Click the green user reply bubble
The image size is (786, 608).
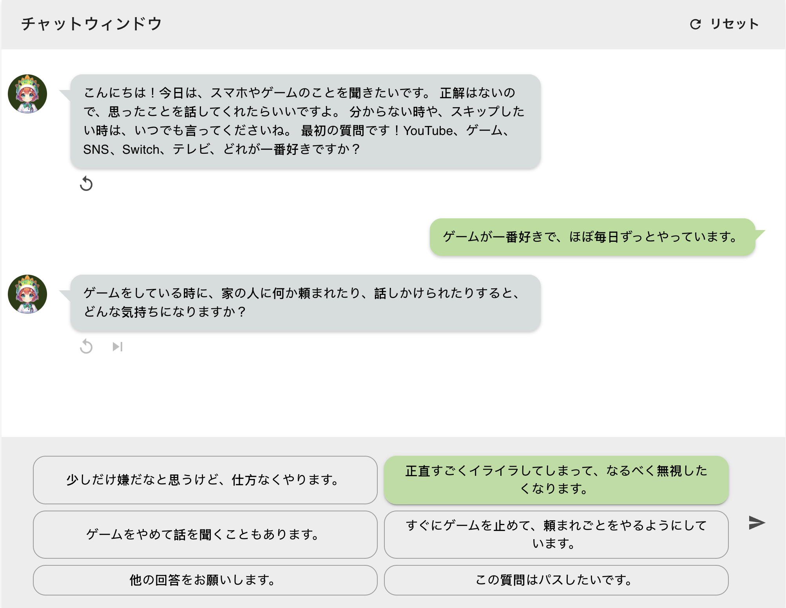point(592,237)
